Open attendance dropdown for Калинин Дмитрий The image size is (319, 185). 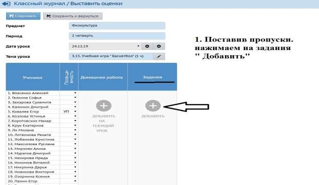(75, 107)
